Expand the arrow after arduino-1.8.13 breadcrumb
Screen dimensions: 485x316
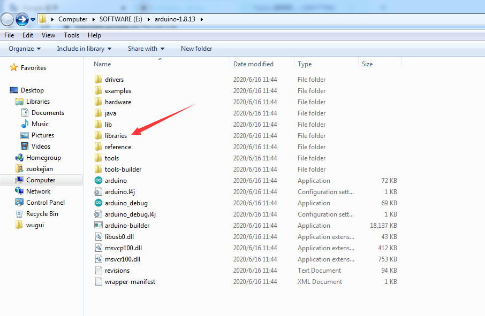pos(202,19)
